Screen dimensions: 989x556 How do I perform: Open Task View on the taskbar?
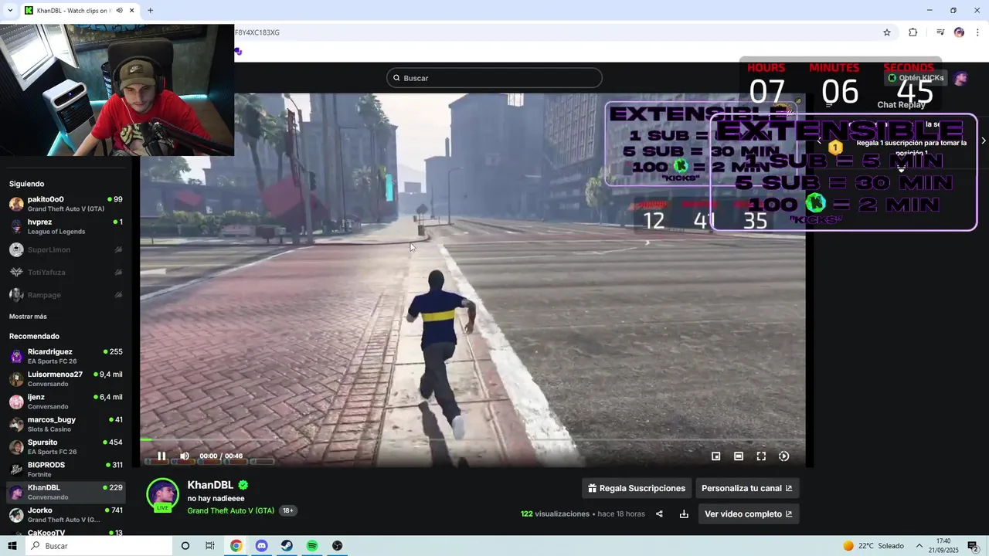[x=210, y=546]
